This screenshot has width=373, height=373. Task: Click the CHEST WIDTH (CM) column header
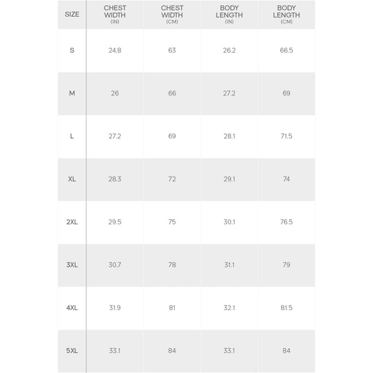[x=172, y=14]
